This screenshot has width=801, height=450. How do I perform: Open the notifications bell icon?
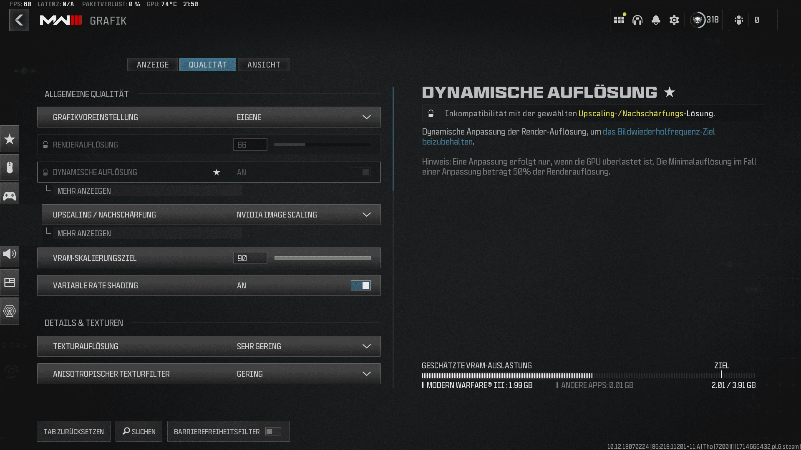pos(655,20)
